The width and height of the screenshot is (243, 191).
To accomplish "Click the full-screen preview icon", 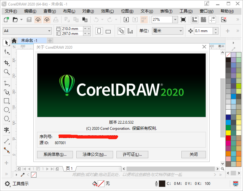I will tap(183, 20).
